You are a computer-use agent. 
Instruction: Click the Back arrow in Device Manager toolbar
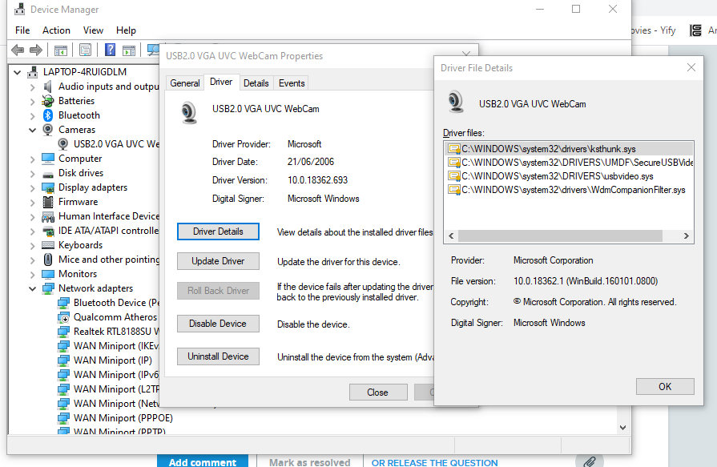pyautogui.click(x=17, y=50)
